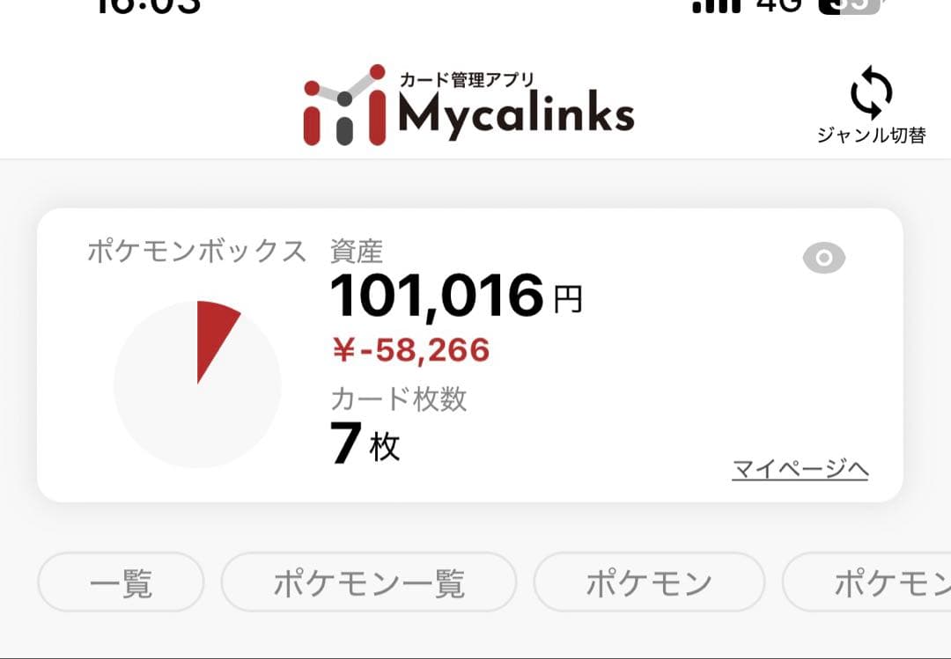This screenshot has height=659, width=951.
Task: Tap the cellular signal bars icon
Action: pyautogui.click(x=716, y=5)
